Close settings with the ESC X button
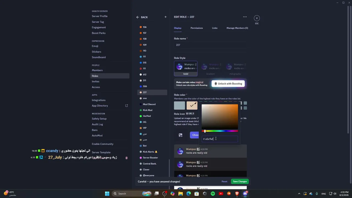This screenshot has width=352, height=198. [x=257, y=18]
